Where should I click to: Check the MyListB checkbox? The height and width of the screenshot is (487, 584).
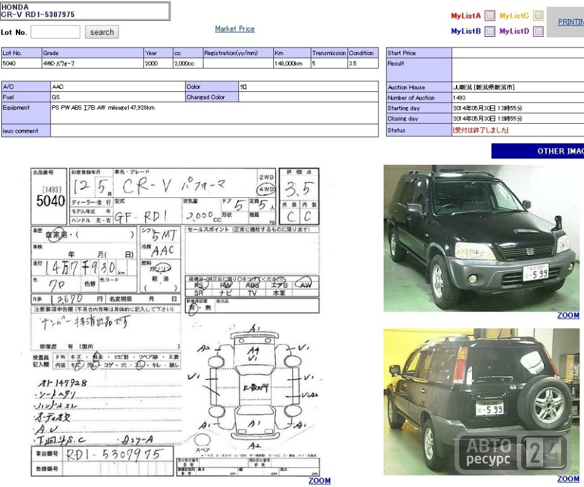tap(490, 31)
